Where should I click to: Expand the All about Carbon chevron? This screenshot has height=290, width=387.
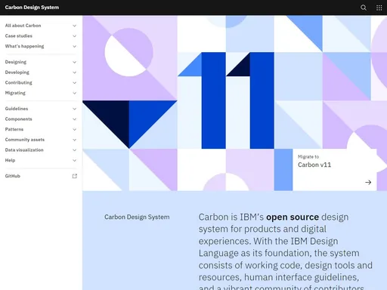click(x=74, y=26)
